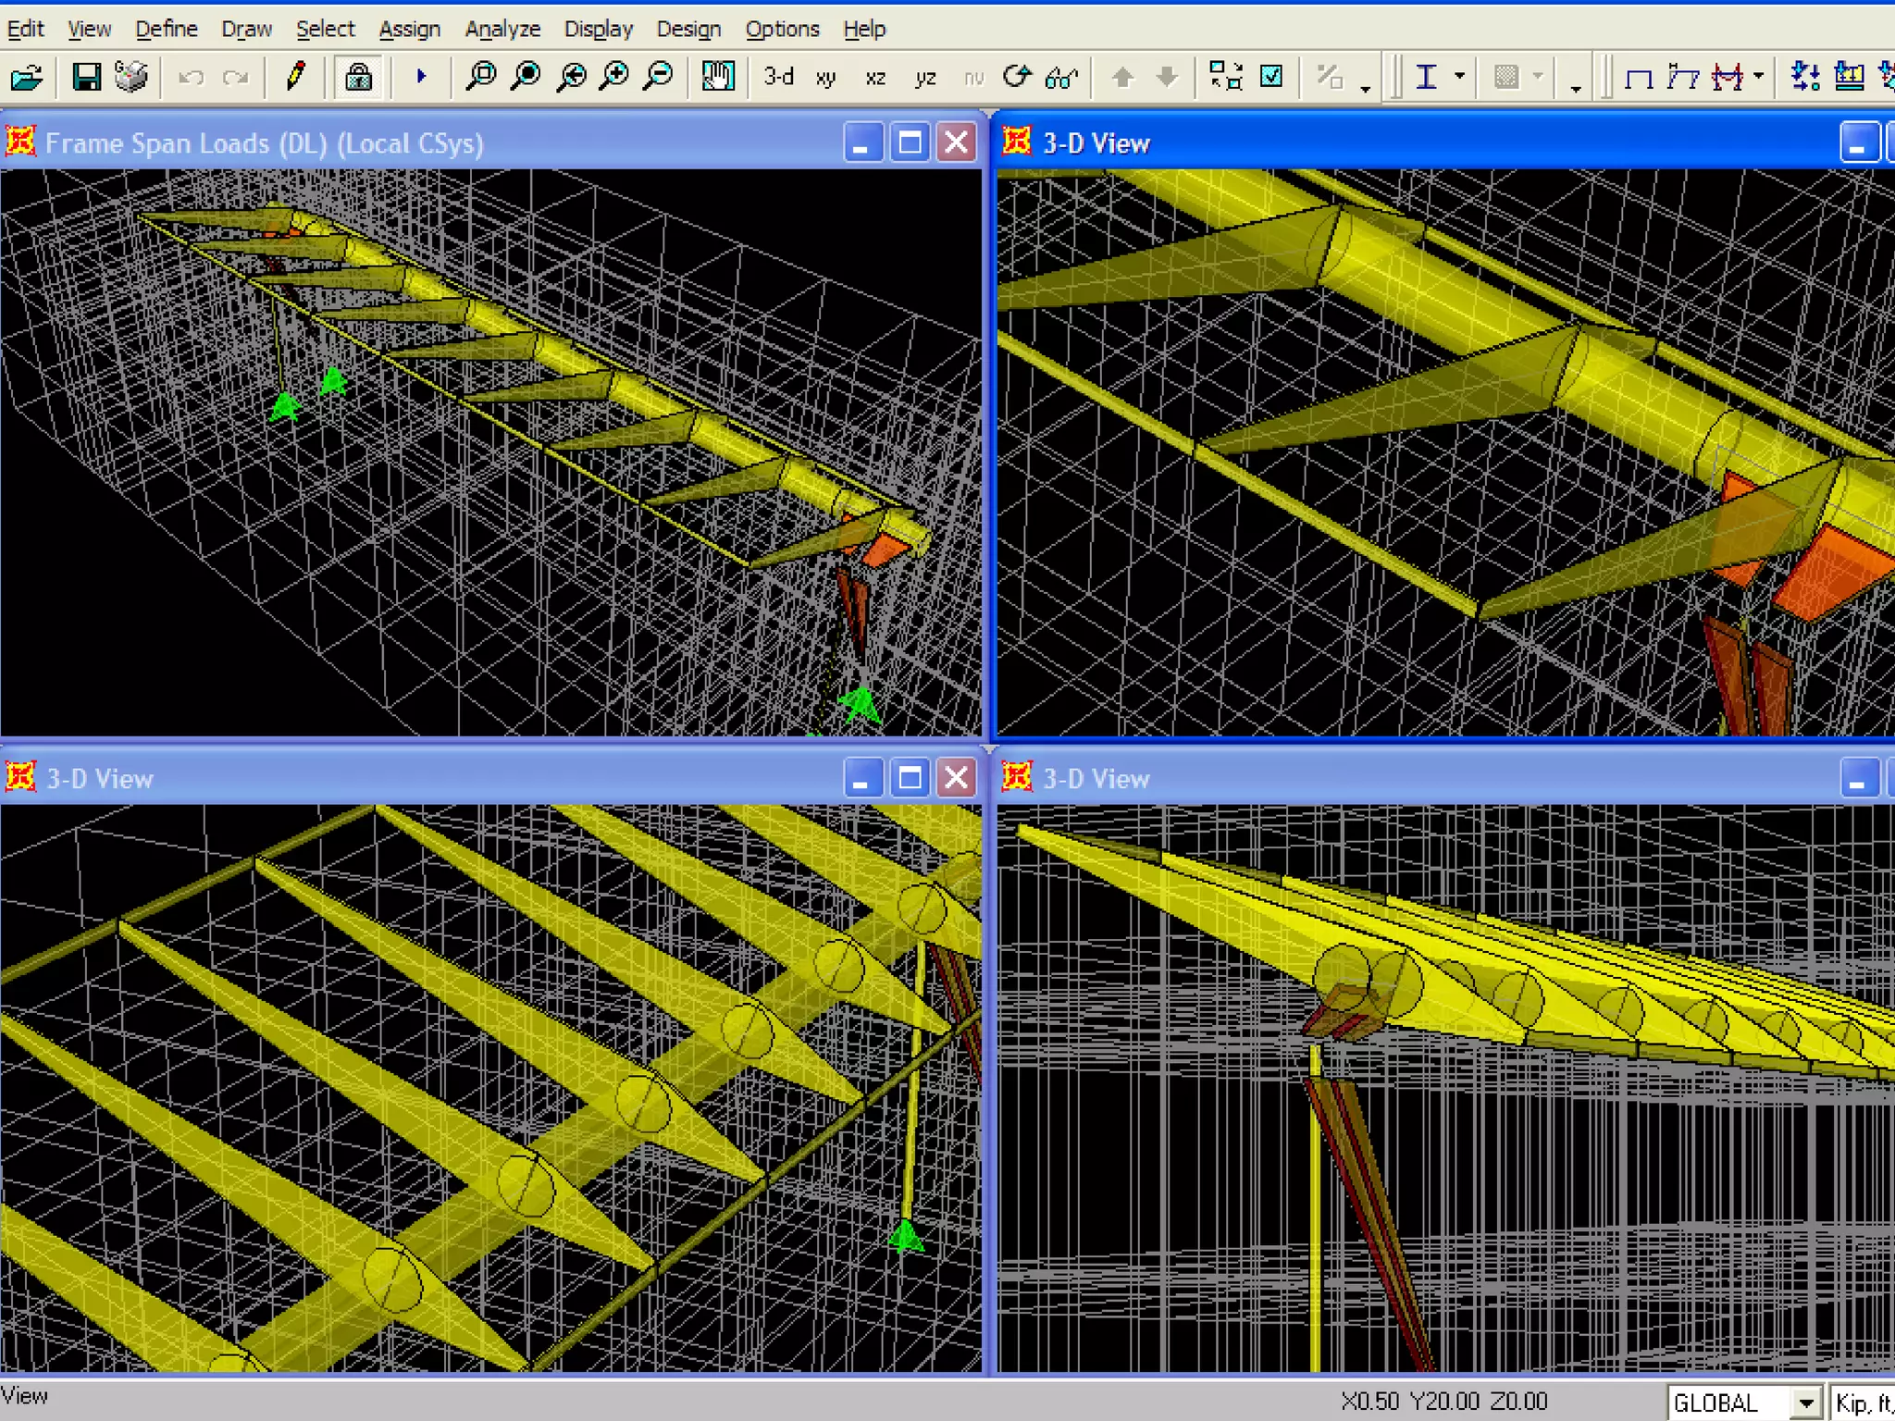Click the xy view button

[826, 78]
